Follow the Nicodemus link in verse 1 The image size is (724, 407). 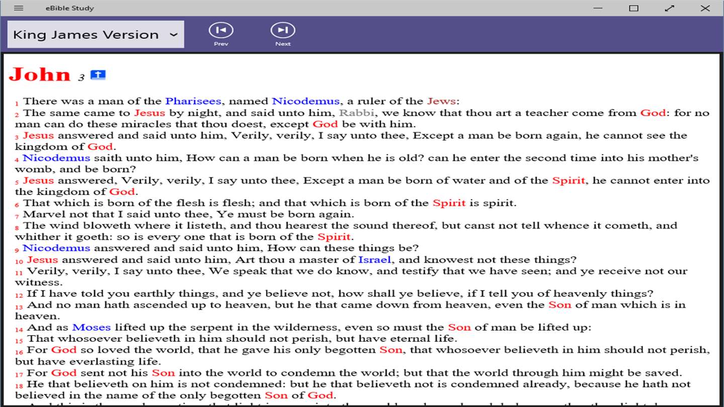(306, 101)
